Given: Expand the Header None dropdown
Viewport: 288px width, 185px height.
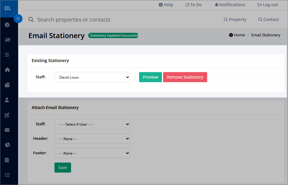Looking at the screenshot, I should tap(92, 139).
